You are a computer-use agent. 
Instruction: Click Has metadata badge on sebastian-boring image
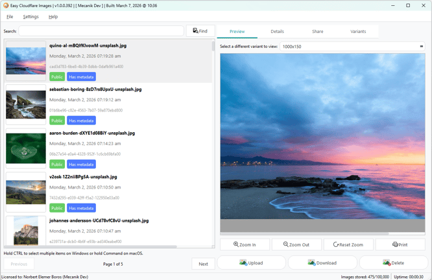point(81,121)
